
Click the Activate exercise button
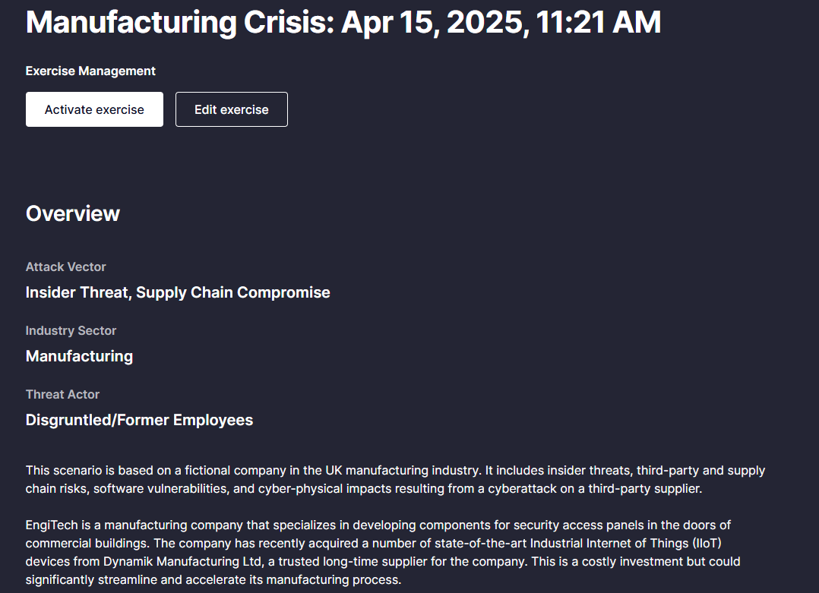[94, 109]
